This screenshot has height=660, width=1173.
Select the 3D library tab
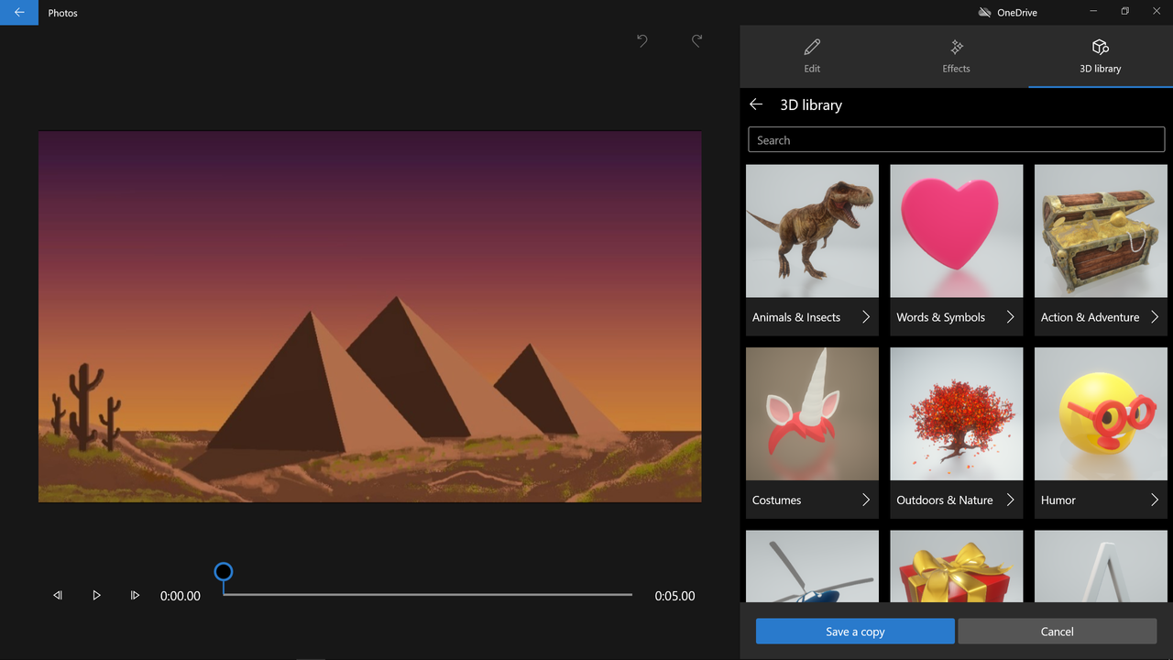(1101, 56)
